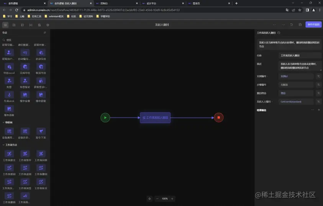Select the 自动编号 node icon
323x206 pixels.
[25, 53]
